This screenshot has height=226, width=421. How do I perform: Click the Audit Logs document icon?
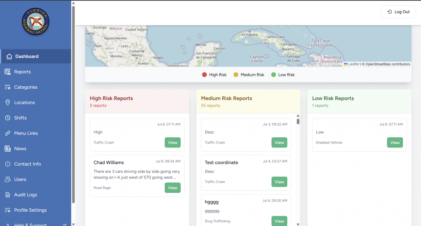point(7,195)
